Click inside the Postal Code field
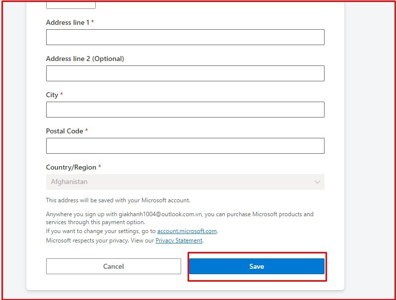The image size is (397, 300). (x=185, y=146)
